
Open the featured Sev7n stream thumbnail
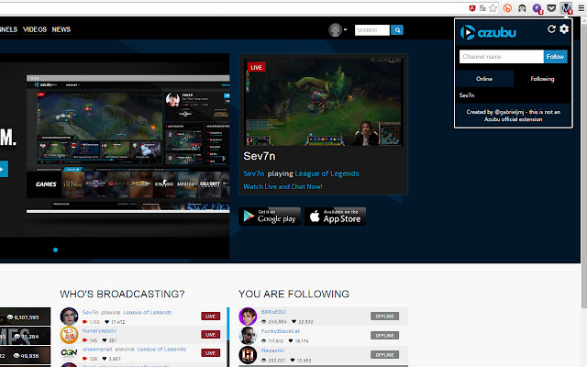point(324,102)
